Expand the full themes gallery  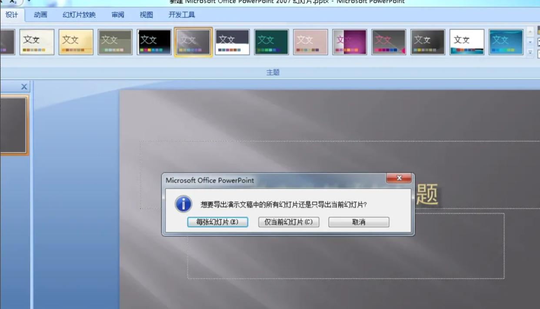coord(530,52)
